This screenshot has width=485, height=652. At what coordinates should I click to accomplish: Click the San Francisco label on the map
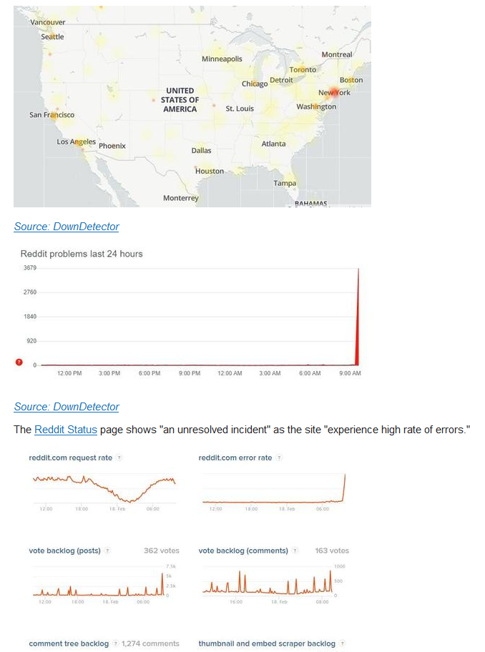[52, 114]
